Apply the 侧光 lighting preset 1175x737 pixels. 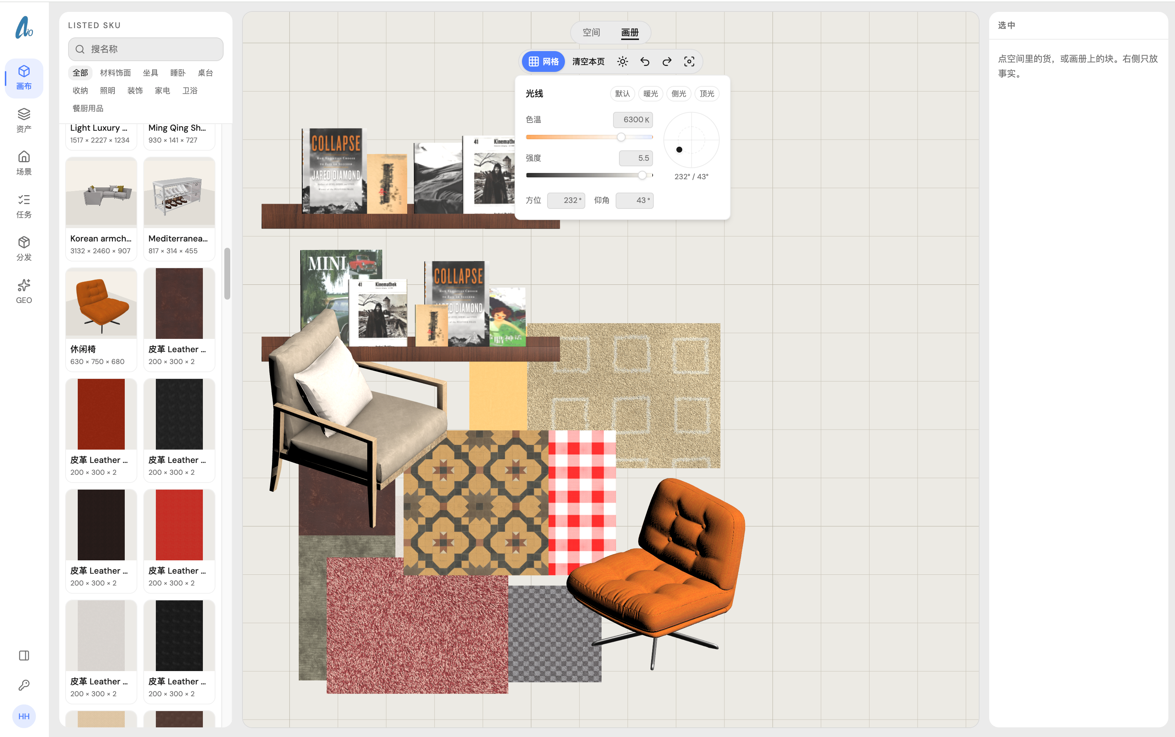pos(679,94)
